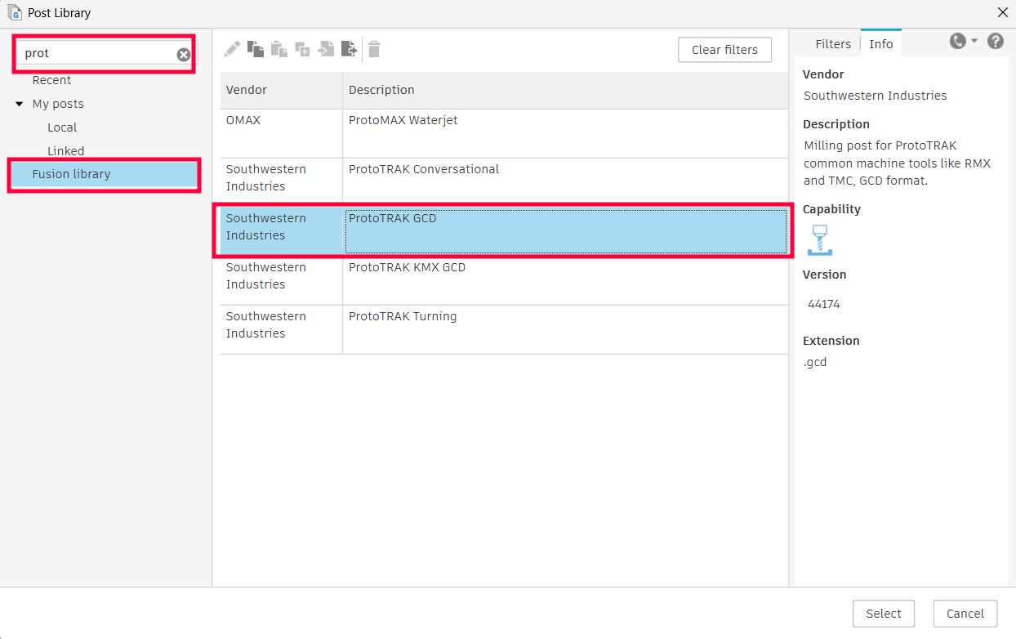Collapse the My posts tree node

coord(20,104)
